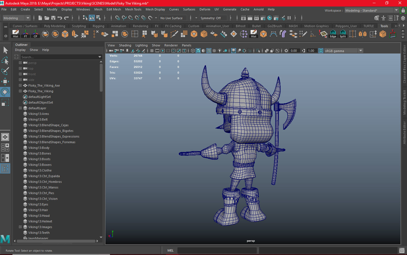
Task: Expand the Floky_The_Viking_Axe node
Action: pyautogui.click(x=20, y=85)
